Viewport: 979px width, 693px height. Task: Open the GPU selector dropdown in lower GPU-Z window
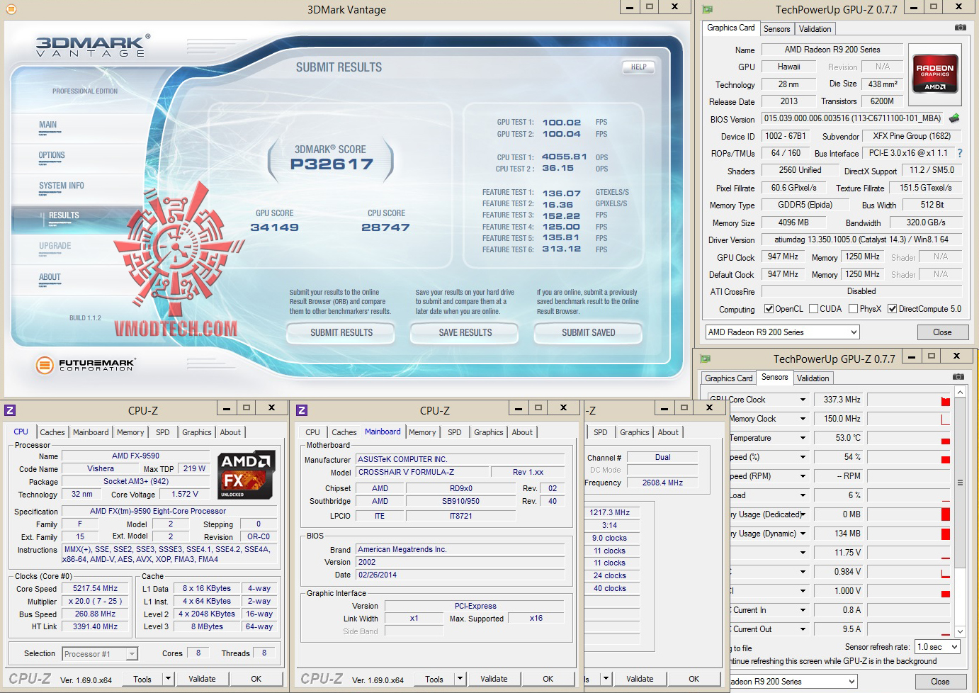pos(793,681)
